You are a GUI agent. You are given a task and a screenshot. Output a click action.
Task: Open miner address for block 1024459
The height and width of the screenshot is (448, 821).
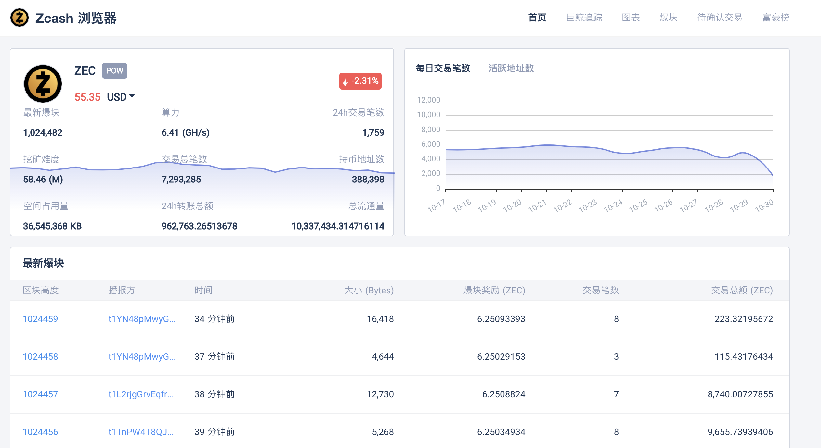(142, 319)
